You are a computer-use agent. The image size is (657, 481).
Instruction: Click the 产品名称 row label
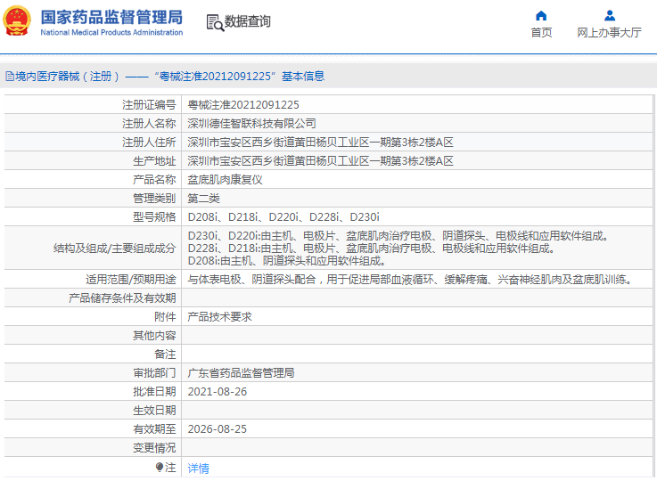click(154, 180)
